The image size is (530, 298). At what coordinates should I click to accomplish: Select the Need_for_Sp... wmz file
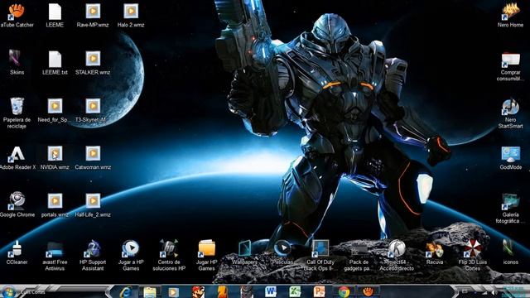coord(55,110)
